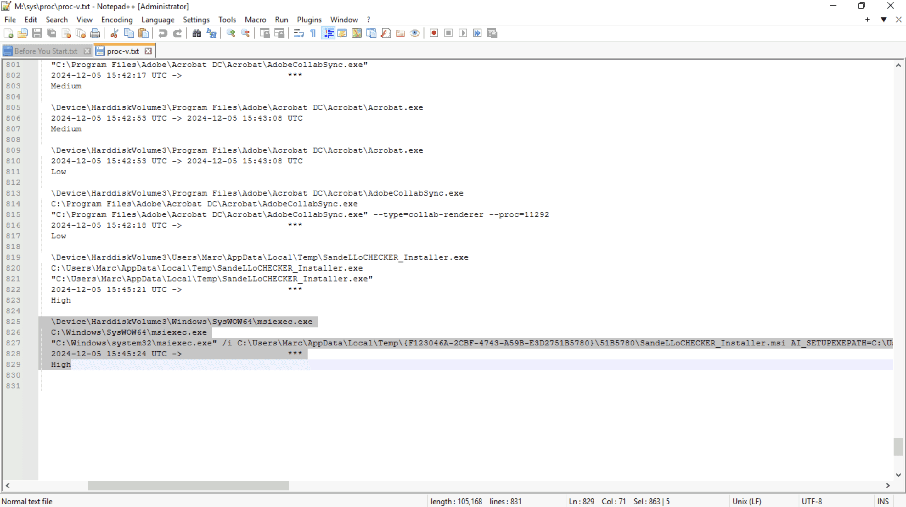
Task: Click the Undo arrow icon
Action: pyautogui.click(x=162, y=33)
